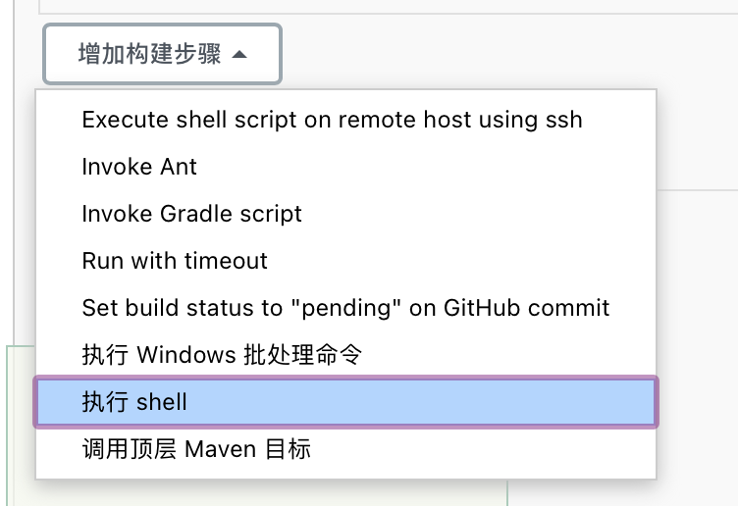Select Execute shell script on remote host using ssh

click(x=345, y=120)
